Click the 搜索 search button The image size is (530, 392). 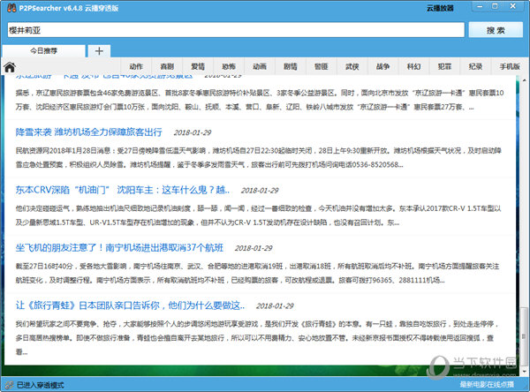[496, 30]
